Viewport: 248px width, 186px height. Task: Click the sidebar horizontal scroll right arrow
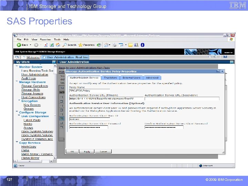(51, 161)
